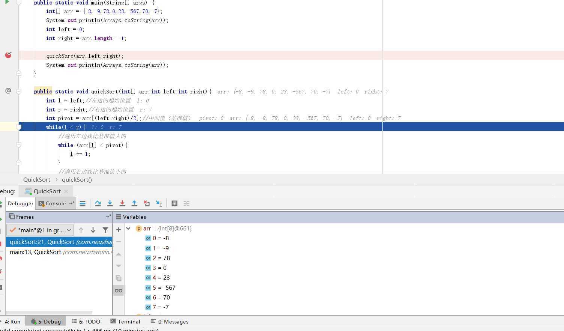Open the Terminal tool window
The height and width of the screenshot is (331, 564).
point(125,322)
